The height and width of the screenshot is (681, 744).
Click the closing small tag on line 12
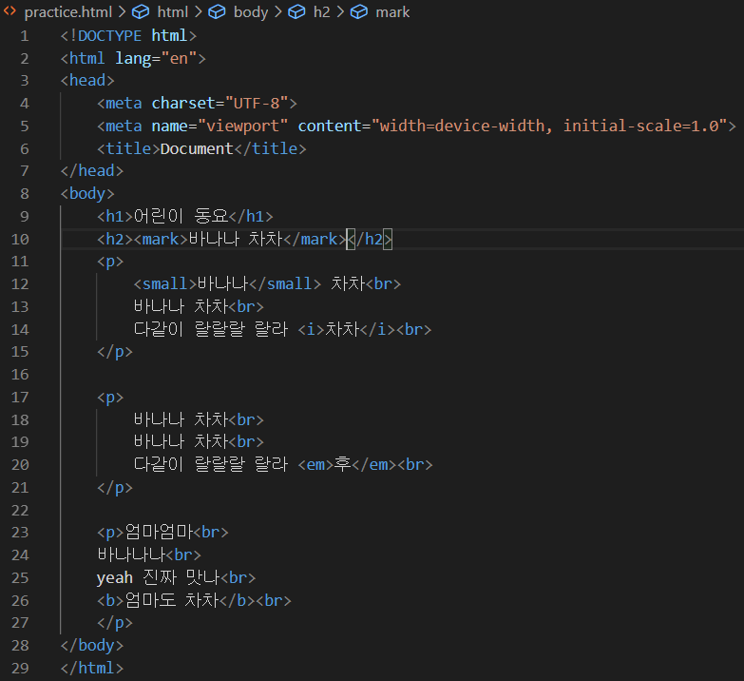click(285, 284)
